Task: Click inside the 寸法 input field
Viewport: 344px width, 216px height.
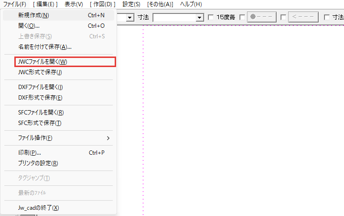Action: click(175, 17)
